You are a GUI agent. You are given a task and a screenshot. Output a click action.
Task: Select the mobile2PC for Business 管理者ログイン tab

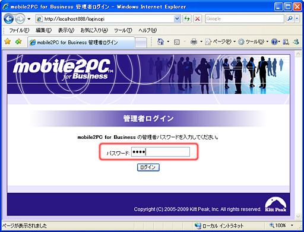pyautogui.click(x=81, y=42)
